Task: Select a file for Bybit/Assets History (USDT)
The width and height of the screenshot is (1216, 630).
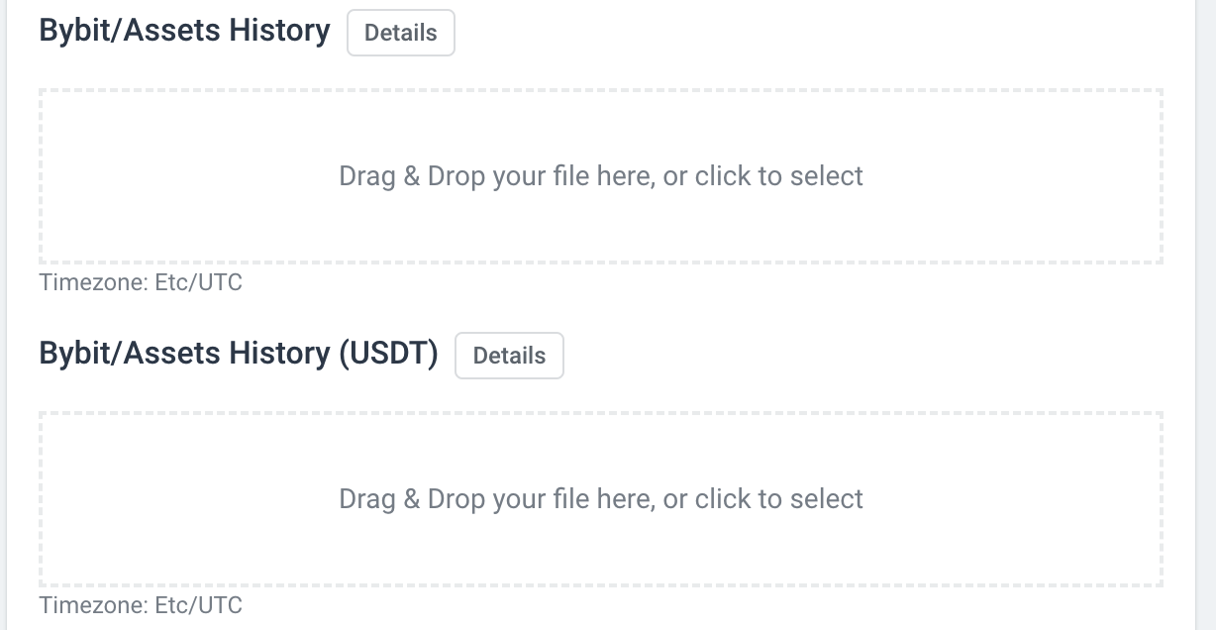Action: point(602,498)
